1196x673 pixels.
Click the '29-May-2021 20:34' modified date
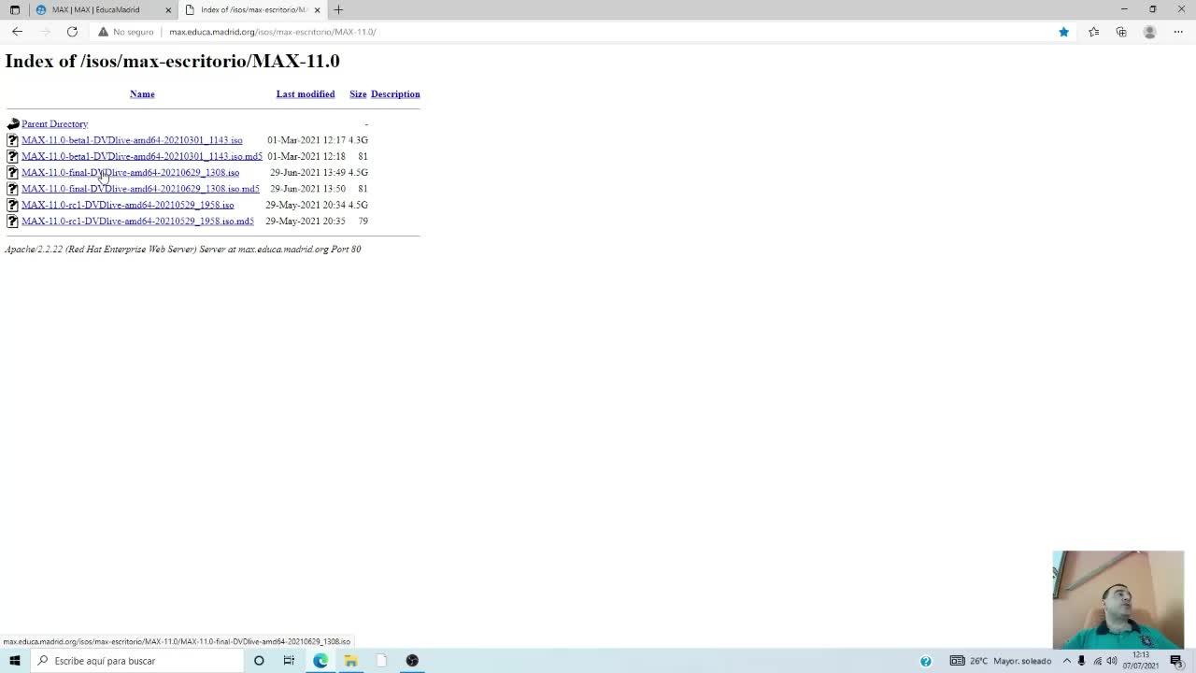click(306, 205)
